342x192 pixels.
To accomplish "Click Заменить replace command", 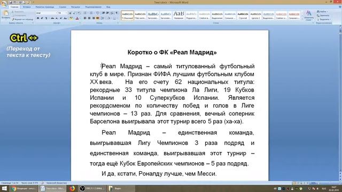I will pyautogui.click(x=323, y=15).
